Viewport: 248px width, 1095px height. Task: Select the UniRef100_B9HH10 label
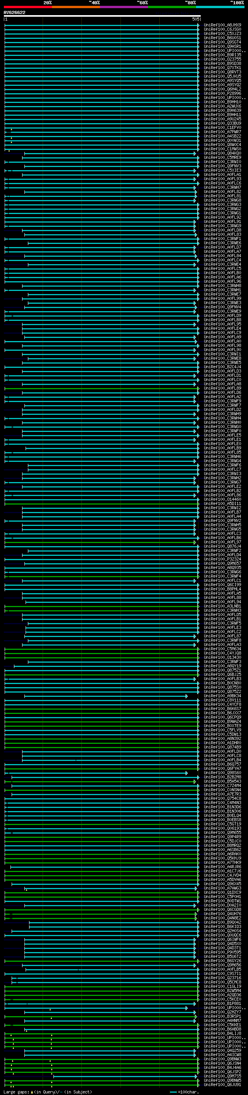222,102
